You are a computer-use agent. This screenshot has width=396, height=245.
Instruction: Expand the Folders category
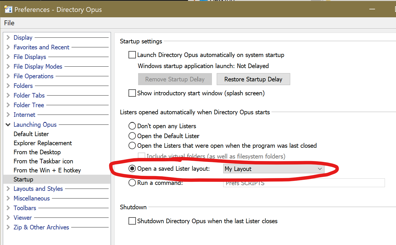click(x=8, y=86)
